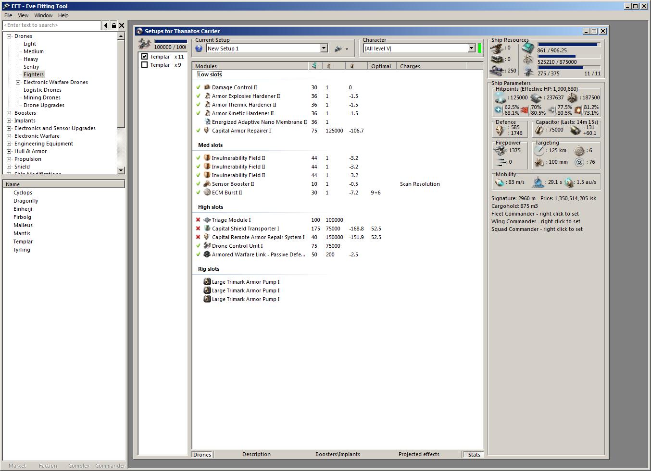Click the firepower turret icon beside 1375
The width and height of the screenshot is (651, 471).
pos(500,150)
